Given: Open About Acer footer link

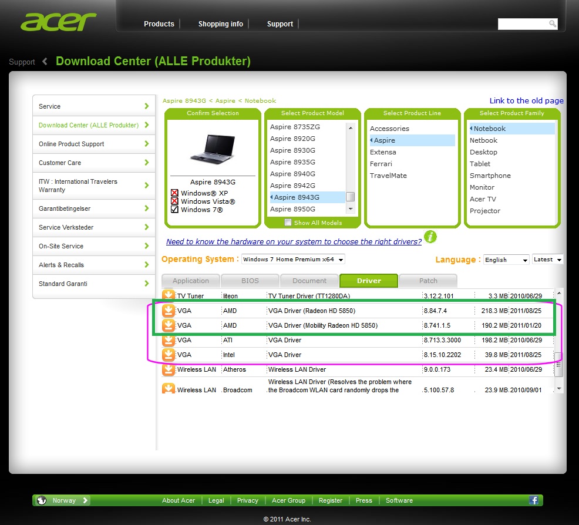Looking at the screenshot, I should pyautogui.click(x=179, y=500).
